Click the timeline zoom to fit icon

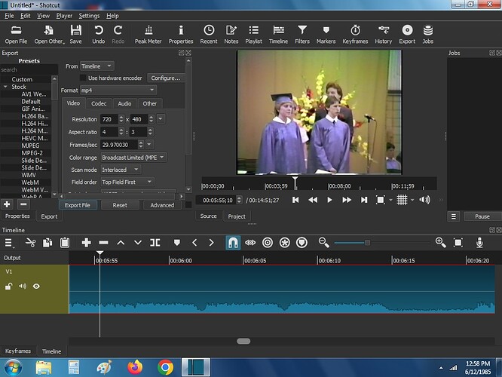click(x=458, y=243)
